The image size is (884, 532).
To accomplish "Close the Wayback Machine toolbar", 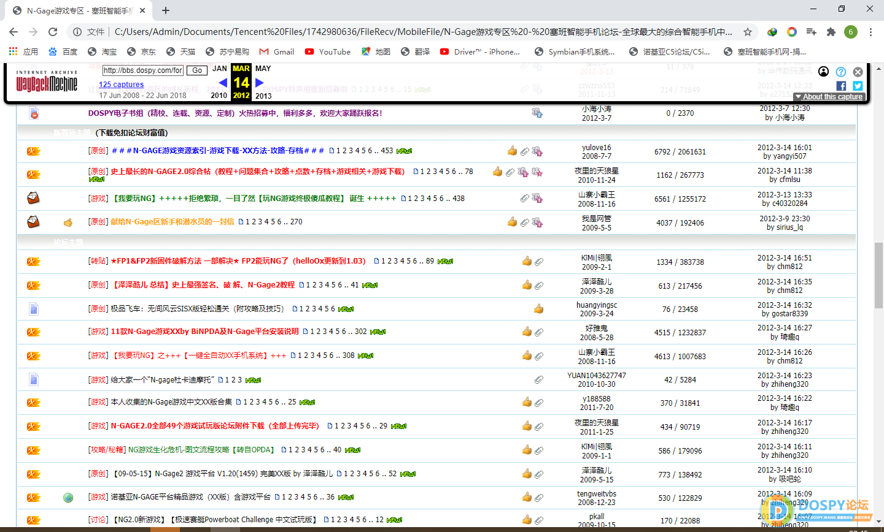I will [858, 72].
